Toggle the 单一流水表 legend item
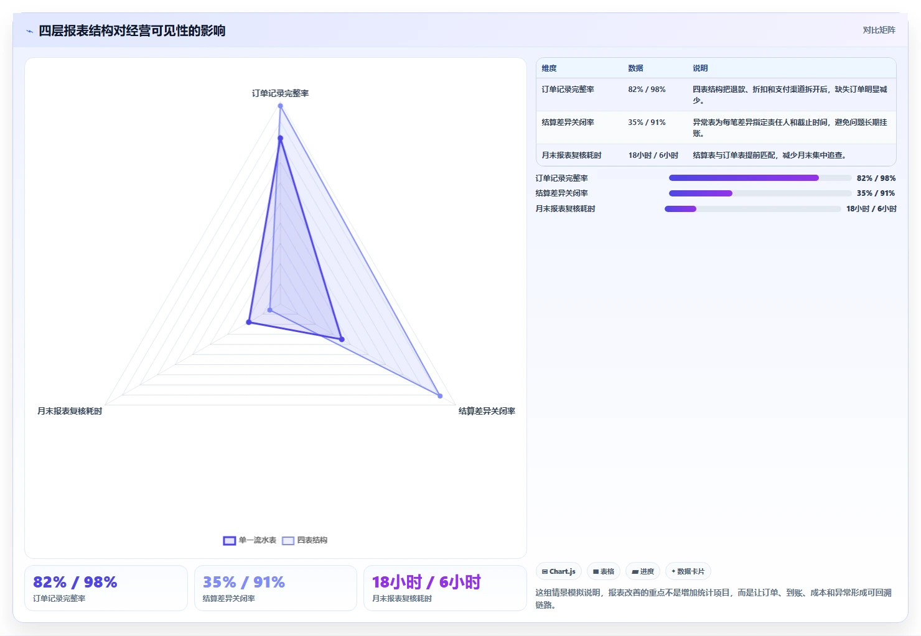Image resolution: width=921 pixels, height=636 pixels. (x=250, y=540)
